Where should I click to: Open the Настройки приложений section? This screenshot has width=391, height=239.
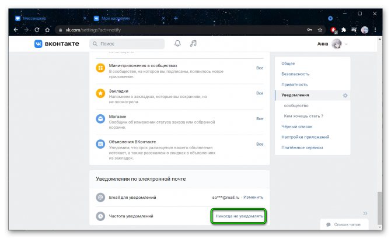pos(305,137)
